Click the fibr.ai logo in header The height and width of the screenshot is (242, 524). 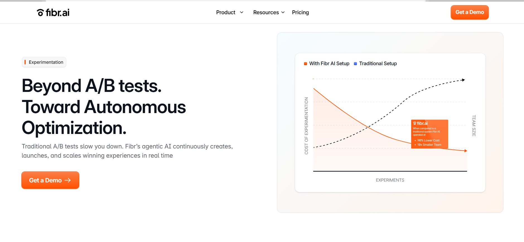point(53,13)
